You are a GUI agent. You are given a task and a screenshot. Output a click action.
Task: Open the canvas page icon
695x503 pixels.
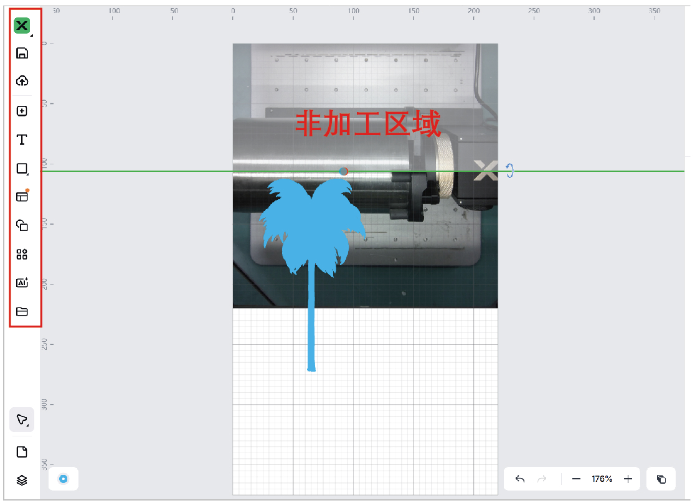(22, 452)
